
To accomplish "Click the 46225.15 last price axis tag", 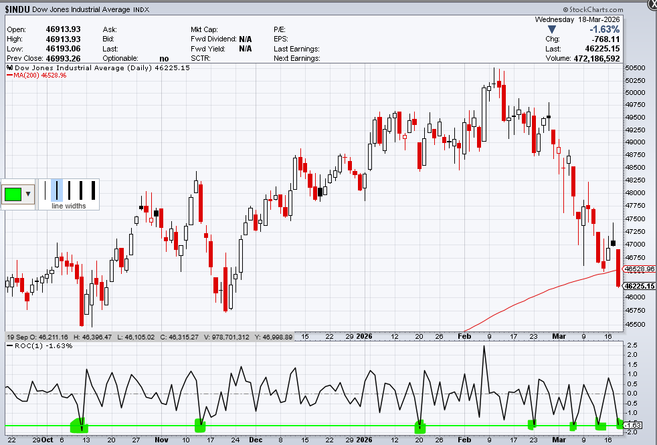I will coord(640,286).
